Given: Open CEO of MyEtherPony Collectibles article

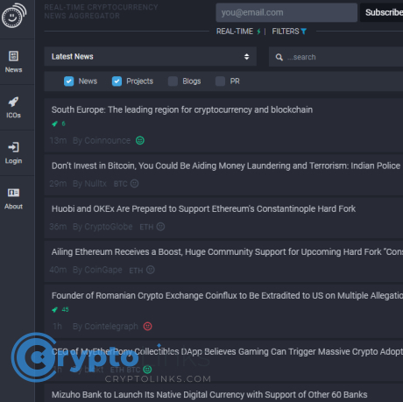Looking at the screenshot, I should (x=227, y=351).
